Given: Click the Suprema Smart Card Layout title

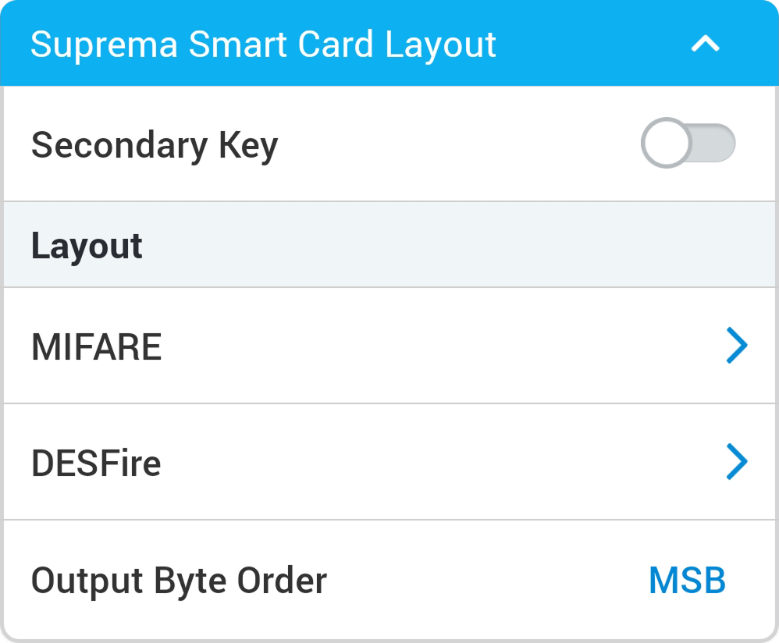Looking at the screenshot, I should [263, 44].
